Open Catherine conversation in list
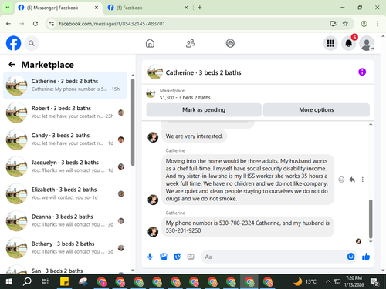Viewport: 386px width, 289px height. (65, 86)
